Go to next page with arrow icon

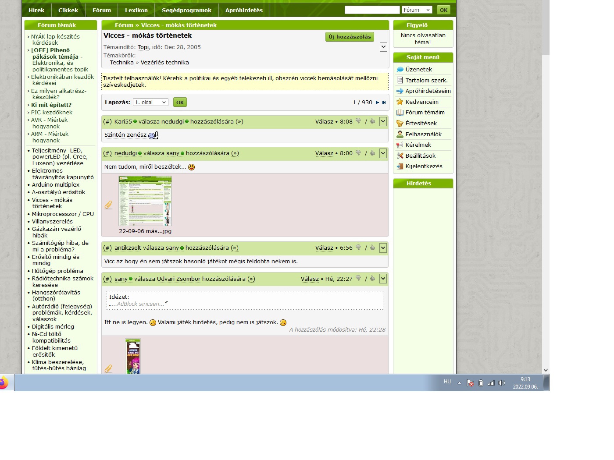click(x=377, y=103)
